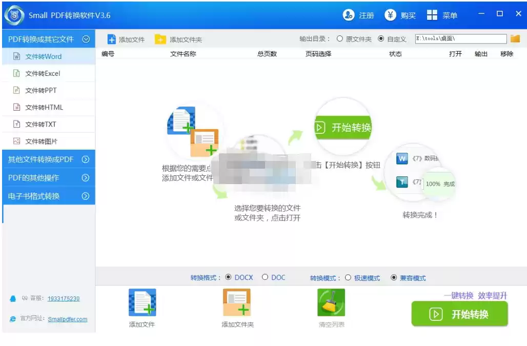Screen dimensions: 527x346
Task: Click the 添加文件 toolbar button at top
Action: pyautogui.click(x=126, y=39)
